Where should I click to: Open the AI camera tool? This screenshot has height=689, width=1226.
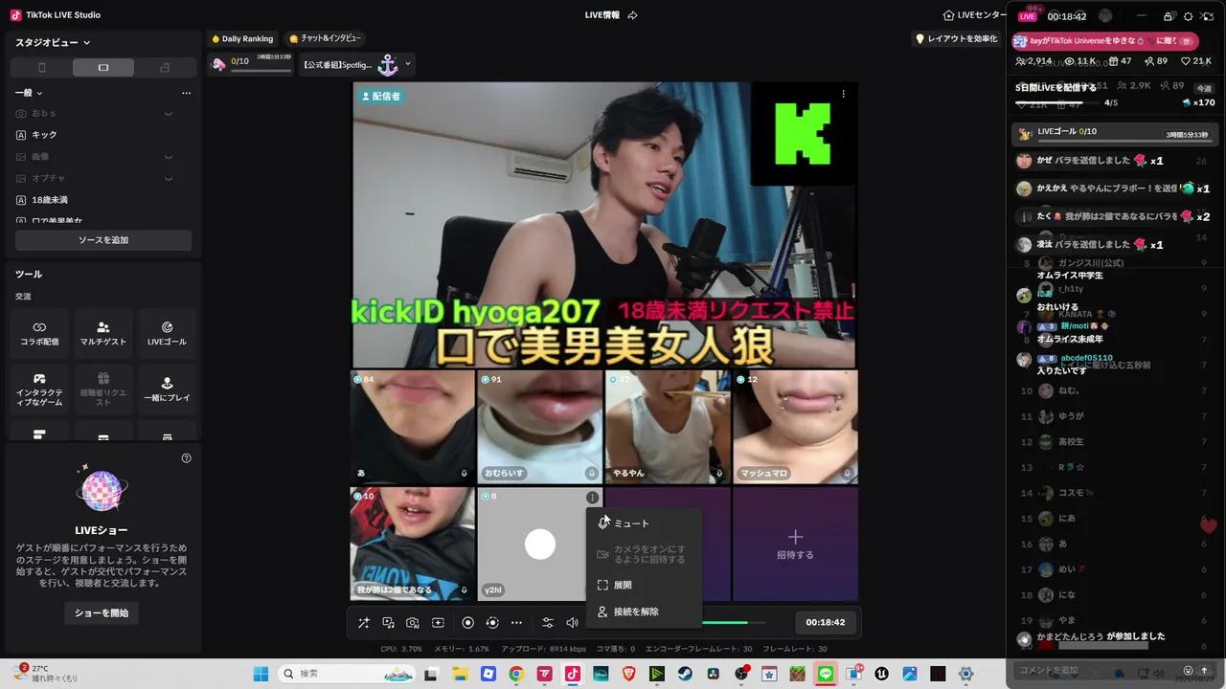click(x=413, y=623)
